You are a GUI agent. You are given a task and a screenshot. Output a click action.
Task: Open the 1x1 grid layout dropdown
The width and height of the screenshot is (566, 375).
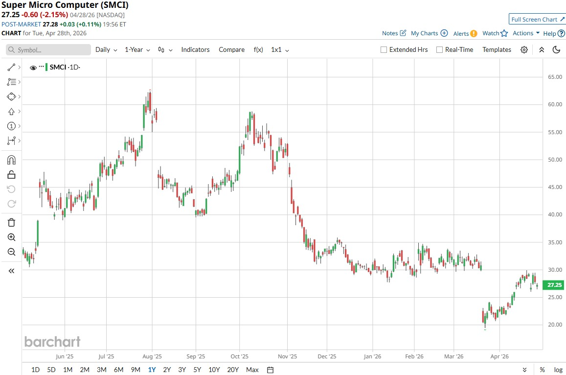(x=280, y=50)
